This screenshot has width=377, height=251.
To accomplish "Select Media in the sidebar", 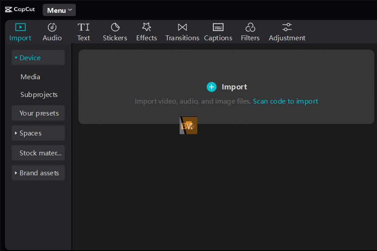I will [x=30, y=77].
